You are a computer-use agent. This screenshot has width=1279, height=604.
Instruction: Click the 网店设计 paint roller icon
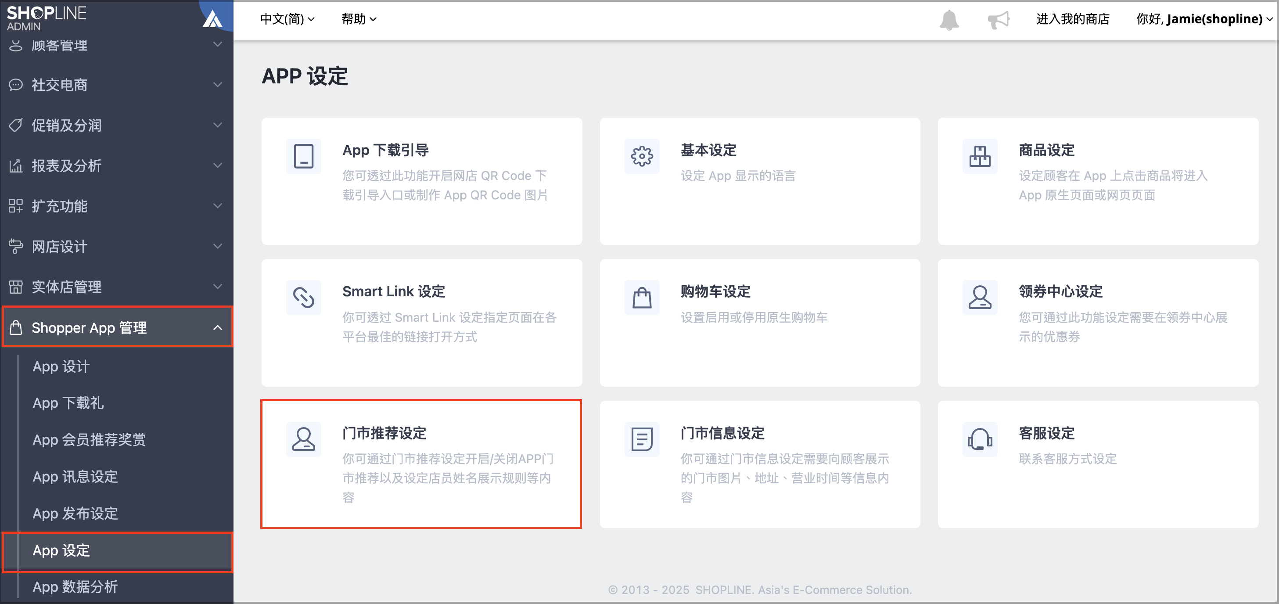[x=16, y=246]
